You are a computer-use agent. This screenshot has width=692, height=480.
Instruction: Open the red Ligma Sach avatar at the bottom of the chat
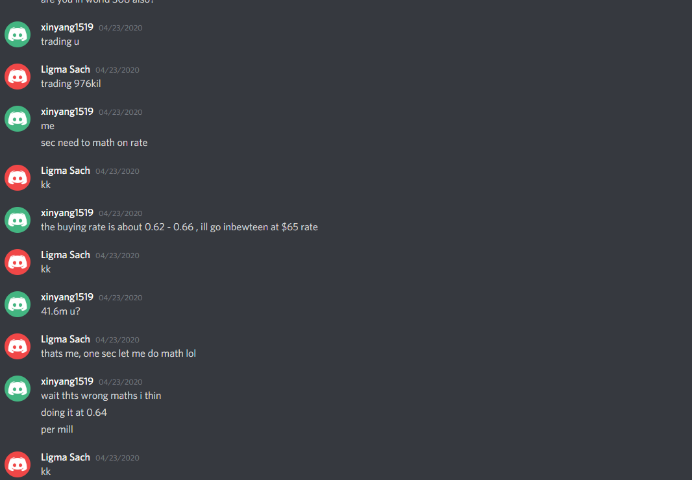(x=18, y=464)
